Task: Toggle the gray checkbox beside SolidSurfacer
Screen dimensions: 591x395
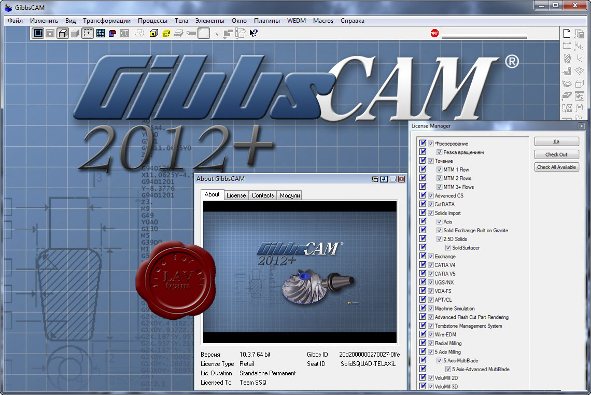Action: click(x=448, y=248)
